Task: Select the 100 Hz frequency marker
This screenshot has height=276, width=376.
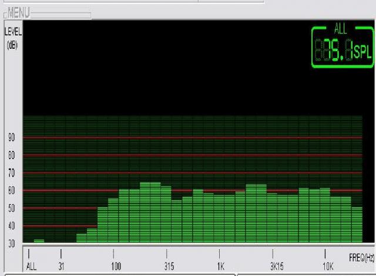Action: tap(116, 266)
